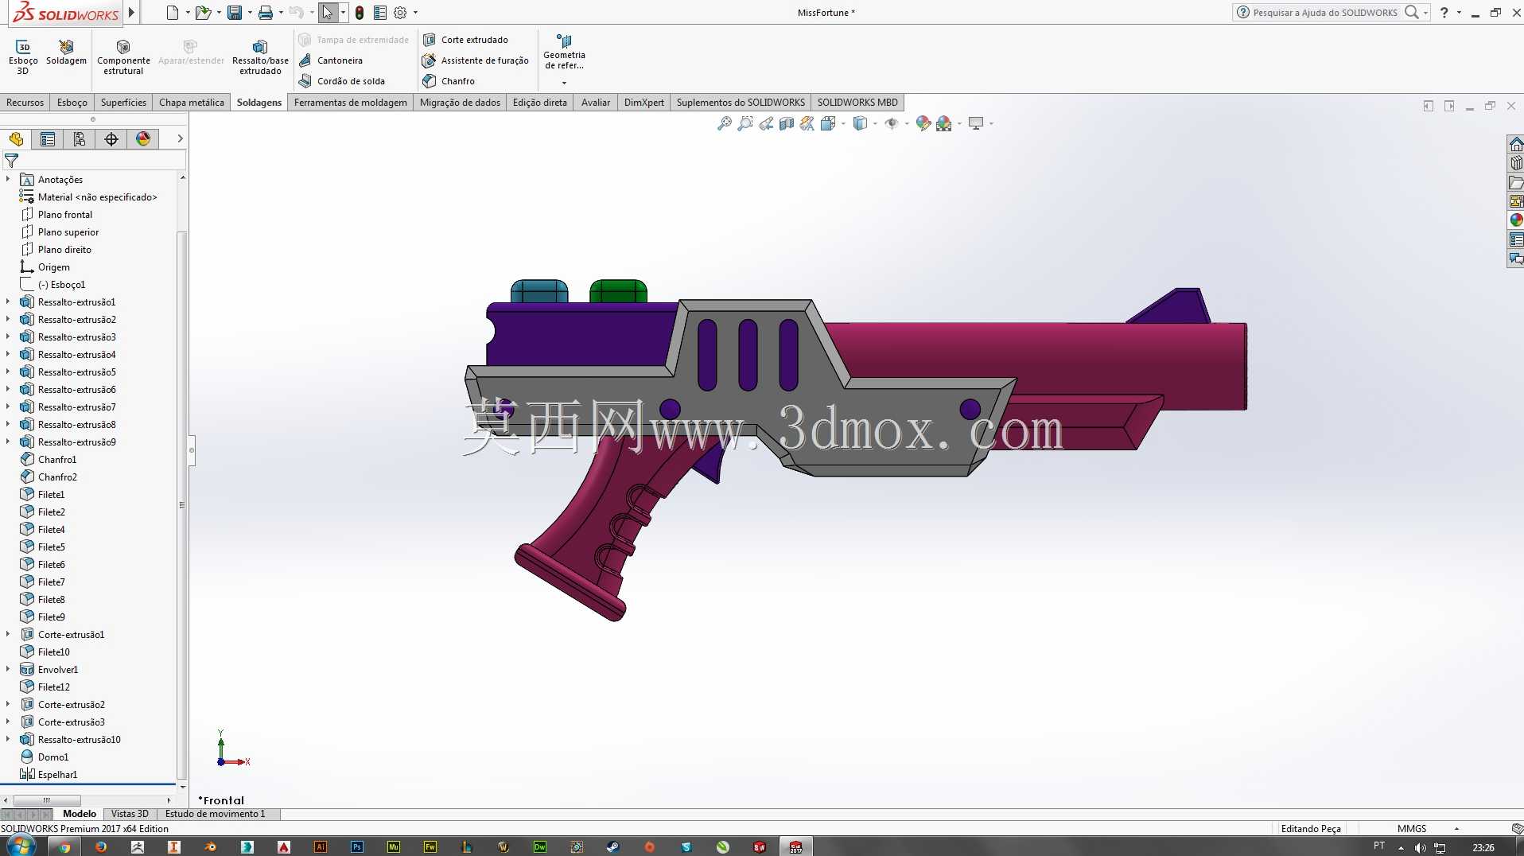Select Origem in feature tree
This screenshot has width=1524, height=856.
(x=45, y=267)
